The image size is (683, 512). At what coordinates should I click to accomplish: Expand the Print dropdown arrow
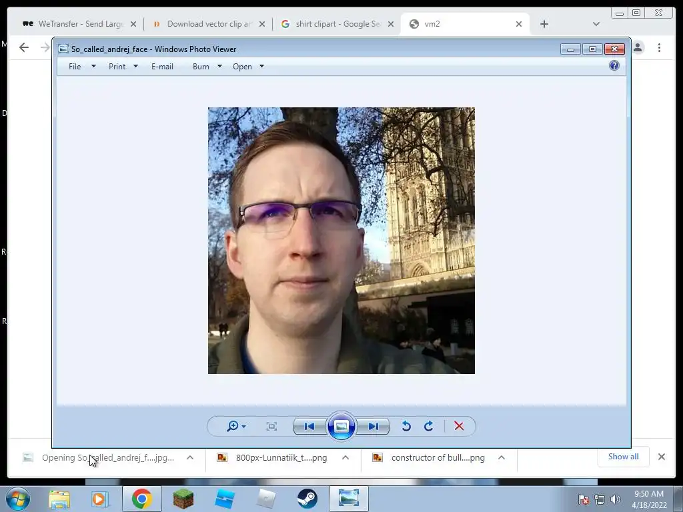point(135,66)
